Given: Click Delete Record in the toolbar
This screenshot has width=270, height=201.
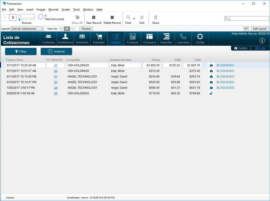Looking at the screenshot, I should [x=112, y=20].
